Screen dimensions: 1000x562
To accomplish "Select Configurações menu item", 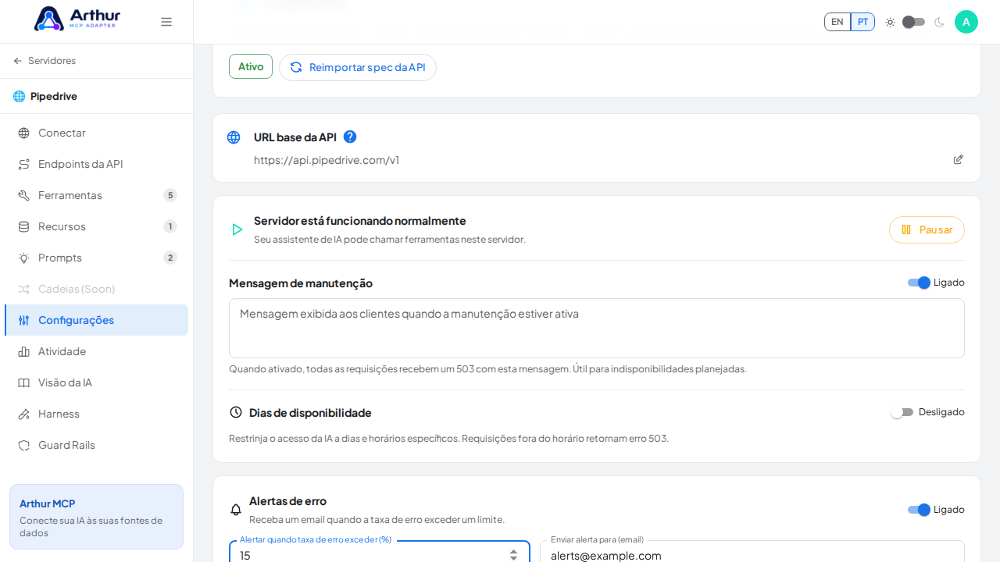I will [x=96, y=320].
